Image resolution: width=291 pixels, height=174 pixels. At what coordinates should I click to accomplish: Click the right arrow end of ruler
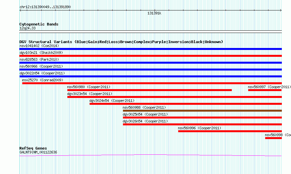coord(281,10)
